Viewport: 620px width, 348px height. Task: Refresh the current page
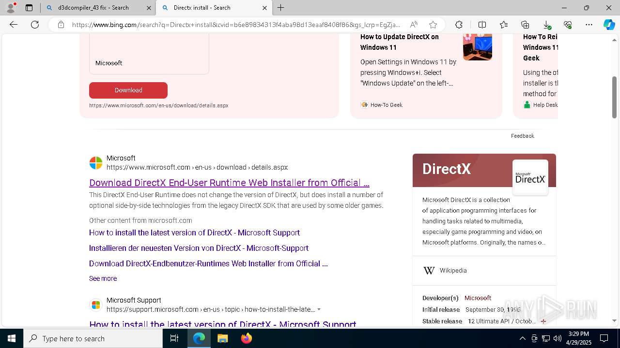(35, 25)
